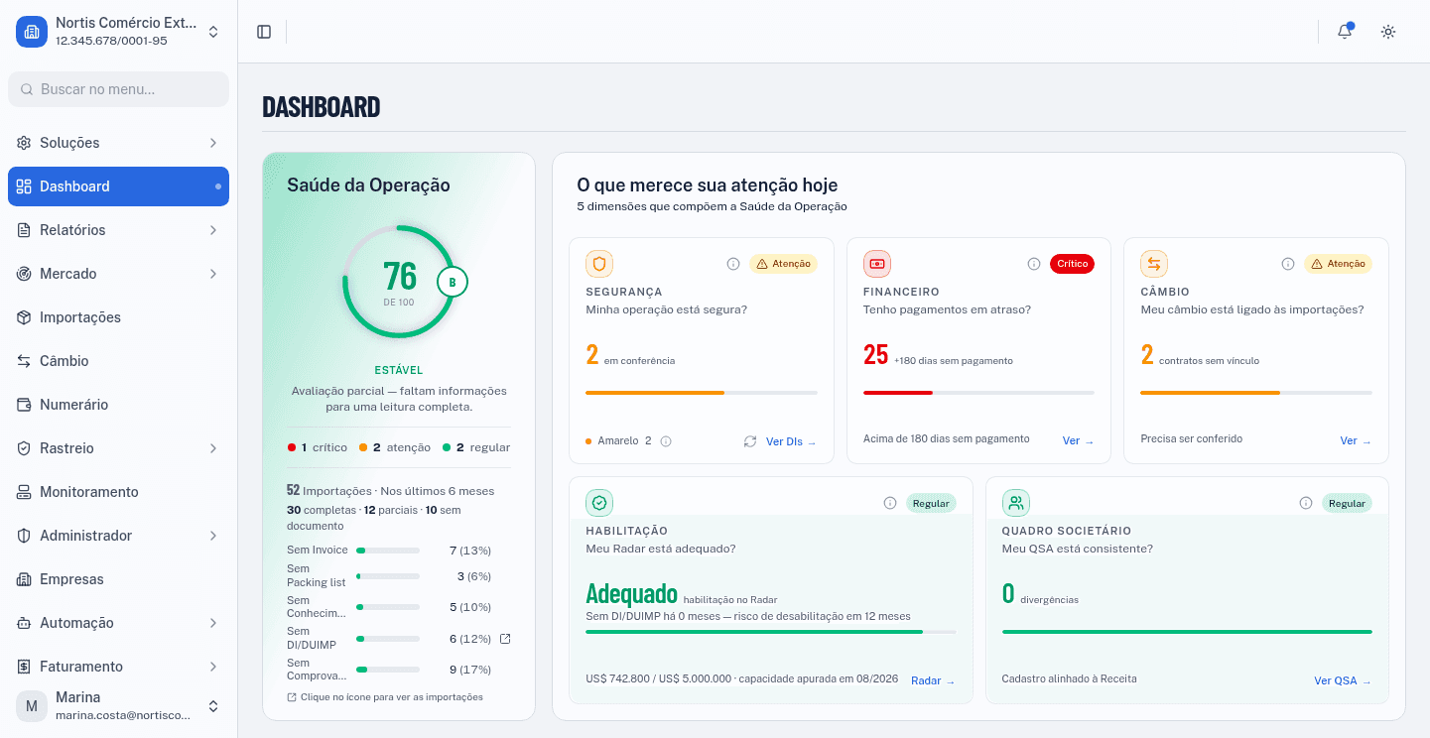Show info for Quadro Societário card
1430x738 pixels.
point(1306,503)
